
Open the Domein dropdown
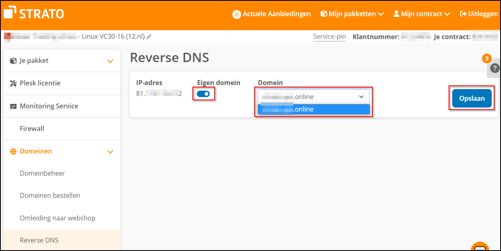click(x=313, y=97)
